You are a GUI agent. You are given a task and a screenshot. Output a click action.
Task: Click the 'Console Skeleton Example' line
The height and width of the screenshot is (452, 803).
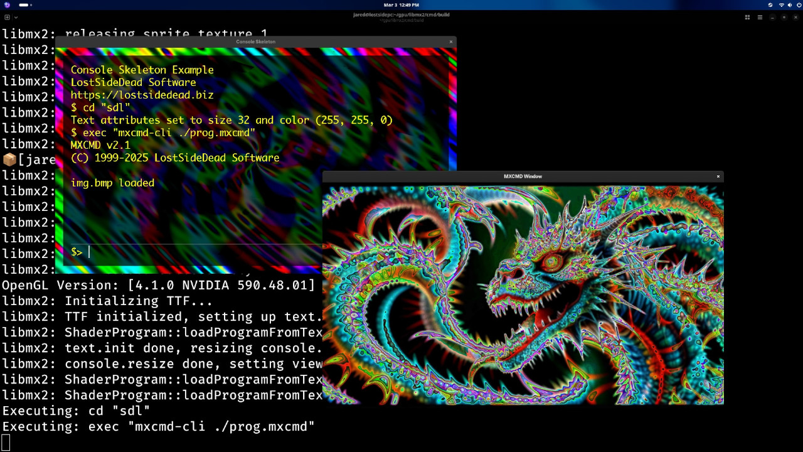pyautogui.click(x=142, y=70)
